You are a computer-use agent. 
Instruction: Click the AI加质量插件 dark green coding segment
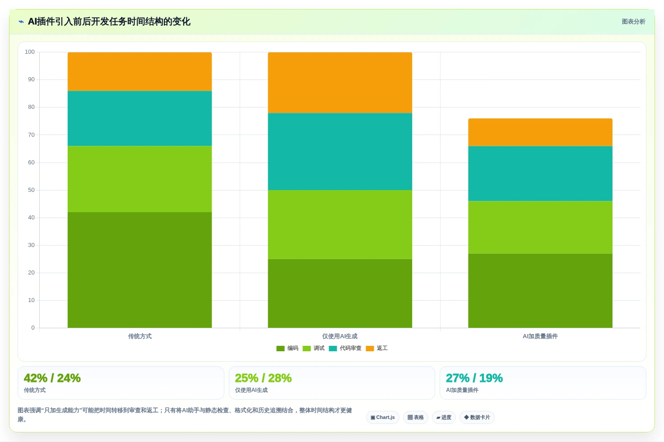point(540,291)
